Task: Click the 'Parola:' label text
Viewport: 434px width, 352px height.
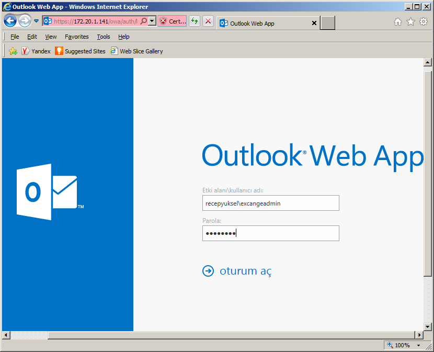Action: coord(212,221)
